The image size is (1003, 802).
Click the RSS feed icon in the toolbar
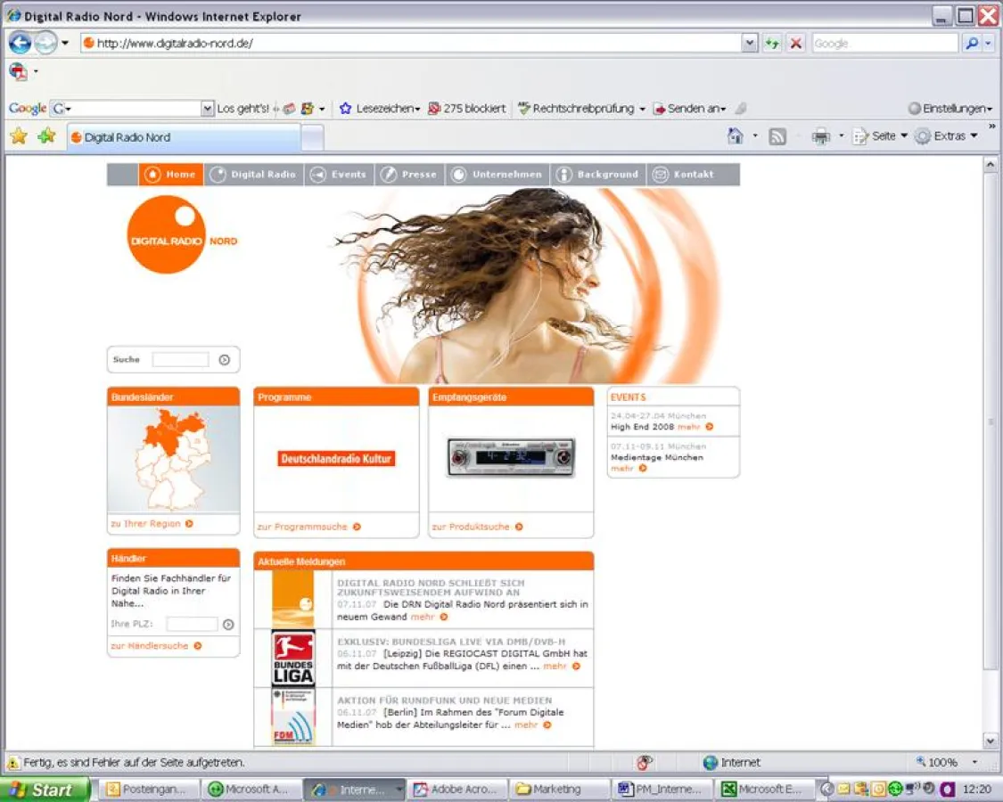(776, 135)
